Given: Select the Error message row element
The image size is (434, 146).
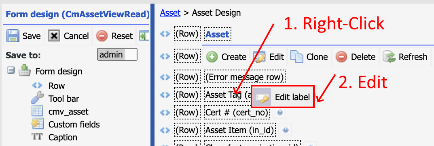Looking at the screenshot, I should point(245,77).
